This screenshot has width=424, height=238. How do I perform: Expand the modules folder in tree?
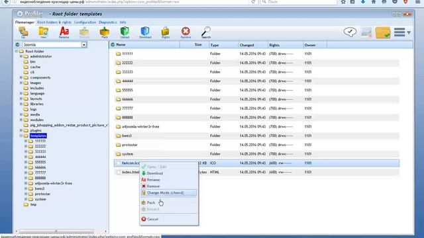(21, 120)
